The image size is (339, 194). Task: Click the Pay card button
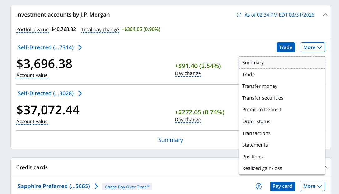(x=282, y=186)
